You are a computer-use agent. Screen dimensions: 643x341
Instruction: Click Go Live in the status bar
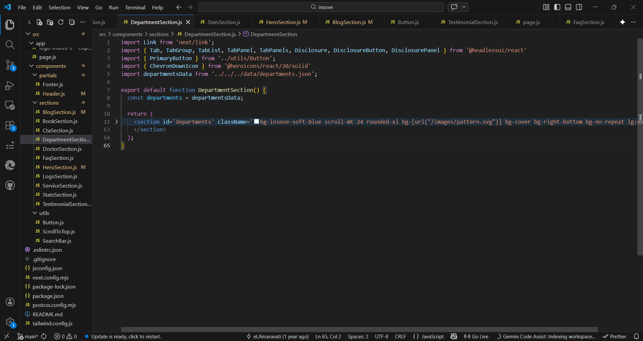coord(476,337)
